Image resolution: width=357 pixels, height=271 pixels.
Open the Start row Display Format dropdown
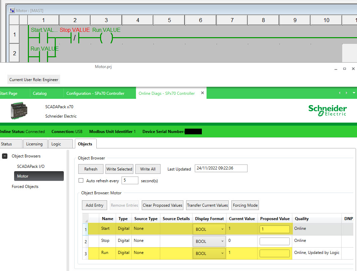point(209,229)
